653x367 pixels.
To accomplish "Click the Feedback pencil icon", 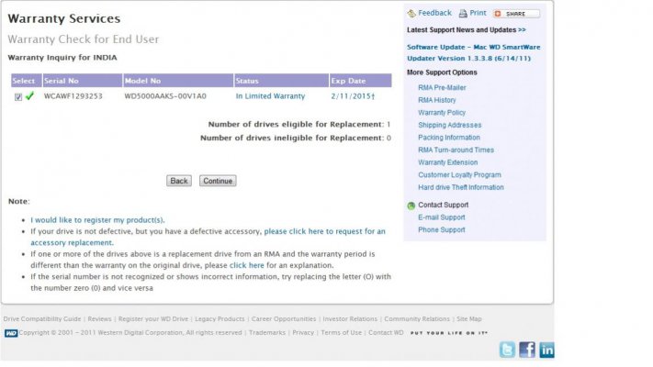I will tap(411, 14).
